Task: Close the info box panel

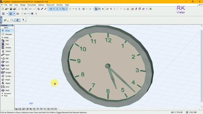Action: (1, 17)
